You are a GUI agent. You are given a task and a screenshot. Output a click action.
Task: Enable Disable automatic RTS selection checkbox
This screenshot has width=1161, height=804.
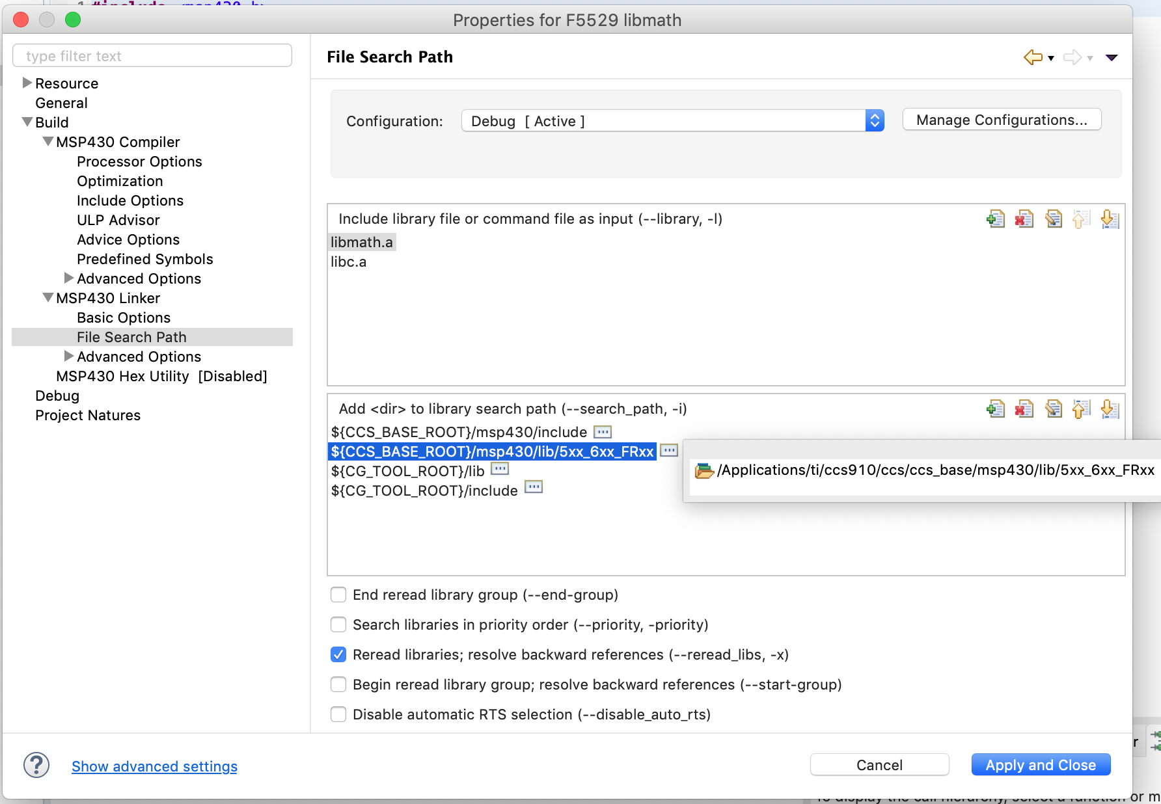tap(338, 714)
